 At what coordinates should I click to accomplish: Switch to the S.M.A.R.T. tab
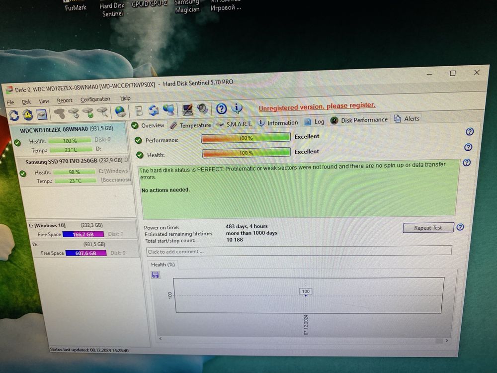[234, 124]
